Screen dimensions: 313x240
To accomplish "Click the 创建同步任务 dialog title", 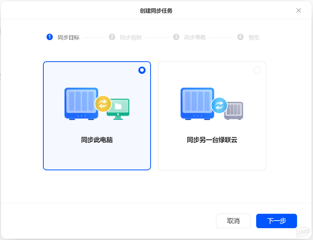I will tap(156, 11).
